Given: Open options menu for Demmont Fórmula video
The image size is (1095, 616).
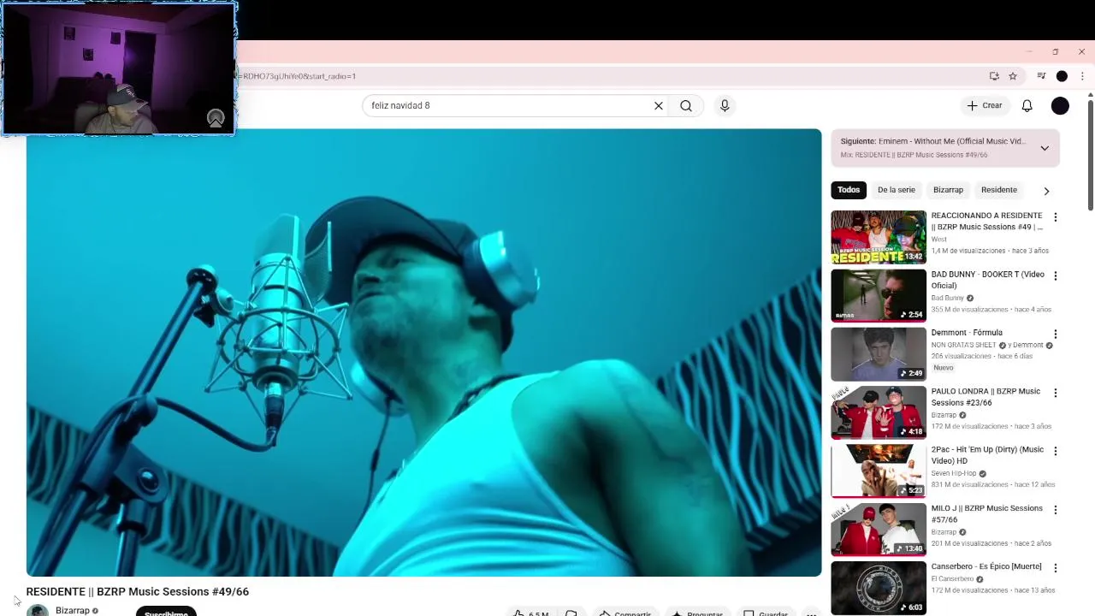Looking at the screenshot, I should (1055, 335).
